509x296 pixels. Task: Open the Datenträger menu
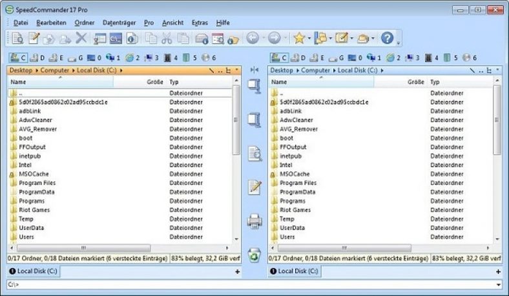click(119, 23)
